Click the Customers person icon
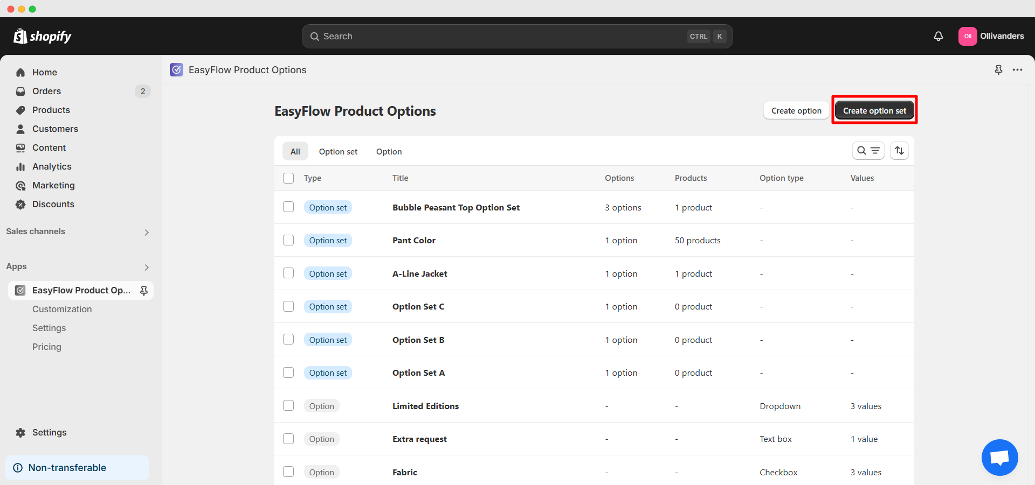The image size is (1035, 485). (x=20, y=129)
